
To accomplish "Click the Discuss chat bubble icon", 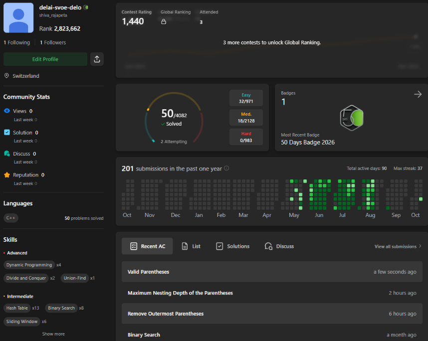I will 7,154.
